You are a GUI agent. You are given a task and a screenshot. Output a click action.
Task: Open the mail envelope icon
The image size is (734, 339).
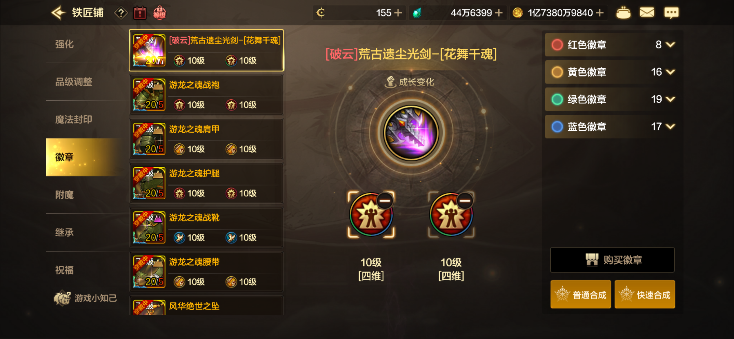[647, 13]
